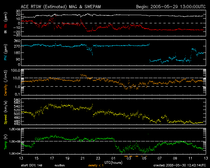The height and width of the screenshot is (168, 210).
Task: Click the "90" tick on the Phi axis
Action: point(18,59)
